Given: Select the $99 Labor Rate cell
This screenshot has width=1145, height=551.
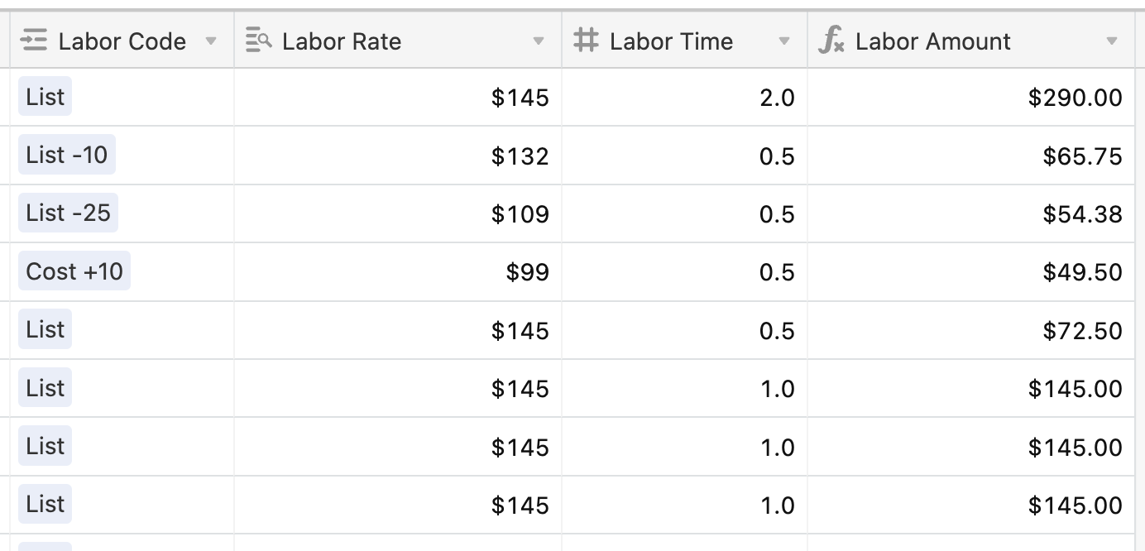Looking at the screenshot, I should [398, 272].
